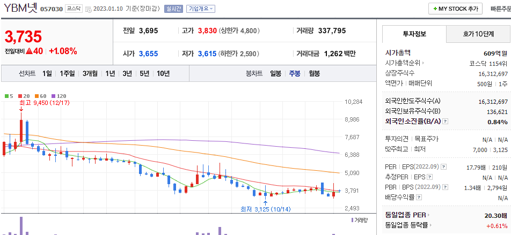This screenshot has height=235, width=511.
Task: Click the 최저 3,125 (10/14) chart marker
Action: pos(265,209)
